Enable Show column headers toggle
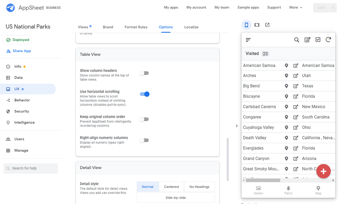 point(144,73)
